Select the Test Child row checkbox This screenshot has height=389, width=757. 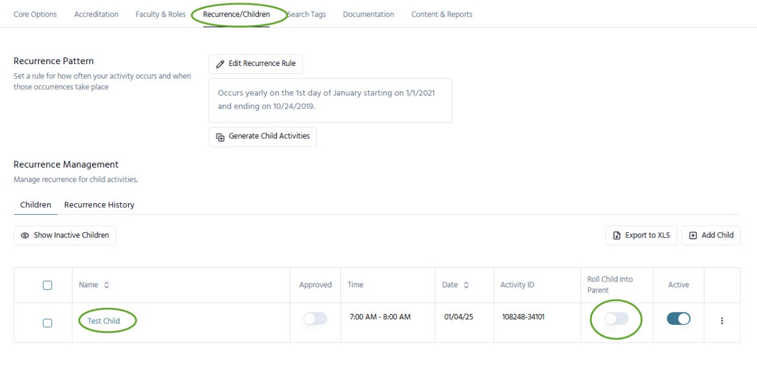click(x=47, y=323)
